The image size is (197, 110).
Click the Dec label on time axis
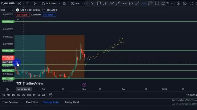[124, 89]
